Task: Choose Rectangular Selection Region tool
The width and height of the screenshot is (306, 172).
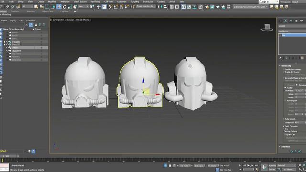Action: click(x=47, y=7)
